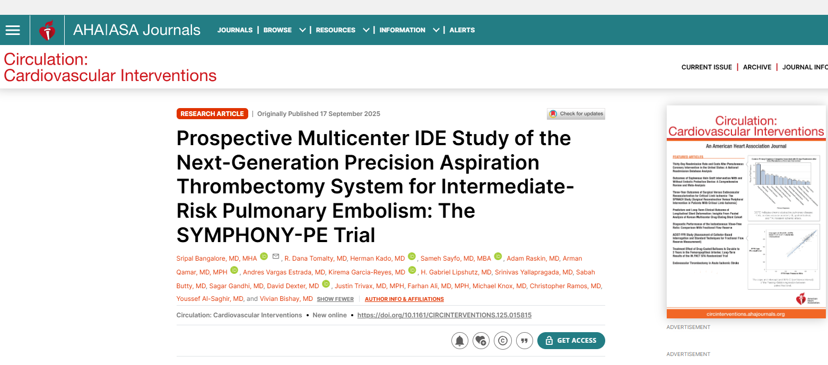Click author name Herman Kado, MD
This screenshot has height=365, width=828.
click(x=377, y=259)
